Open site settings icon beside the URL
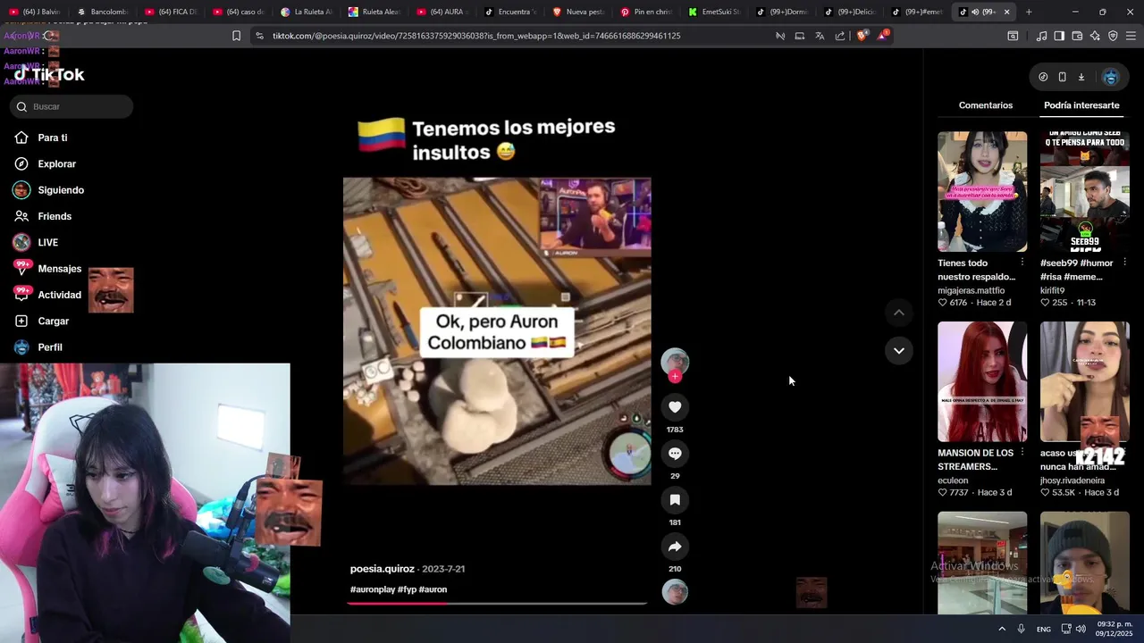Image resolution: width=1144 pixels, height=643 pixels. (x=259, y=36)
